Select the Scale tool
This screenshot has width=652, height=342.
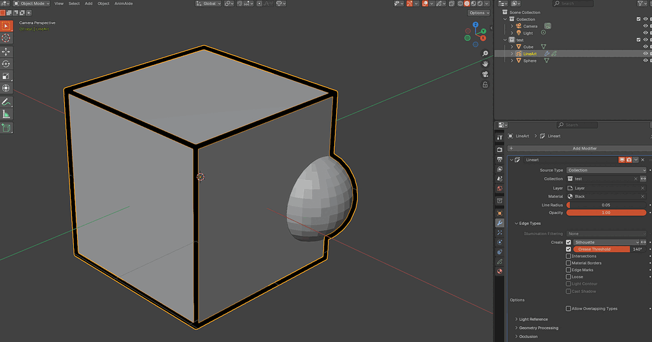(x=6, y=76)
